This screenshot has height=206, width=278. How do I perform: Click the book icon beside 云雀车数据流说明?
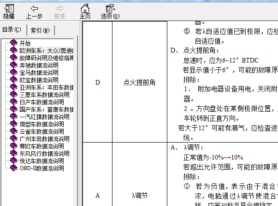(14, 132)
